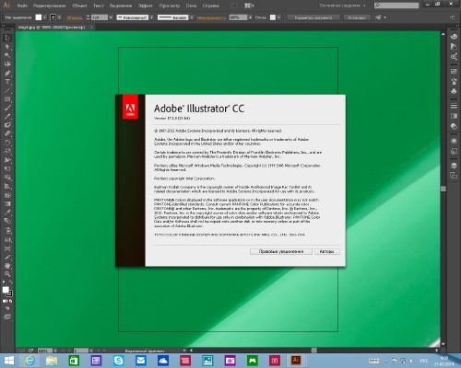Screen dimensions: 461x368
Task: Click the Авторы button
Action: pyautogui.click(x=327, y=251)
